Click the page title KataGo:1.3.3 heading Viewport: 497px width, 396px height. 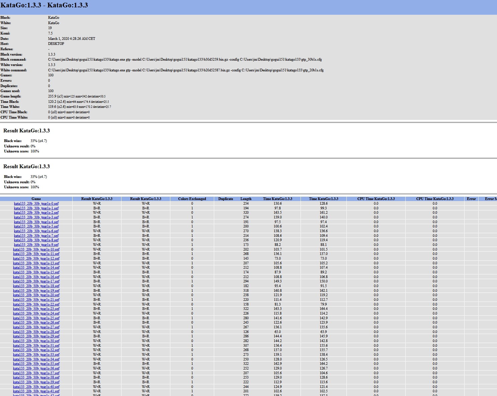click(44, 5)
